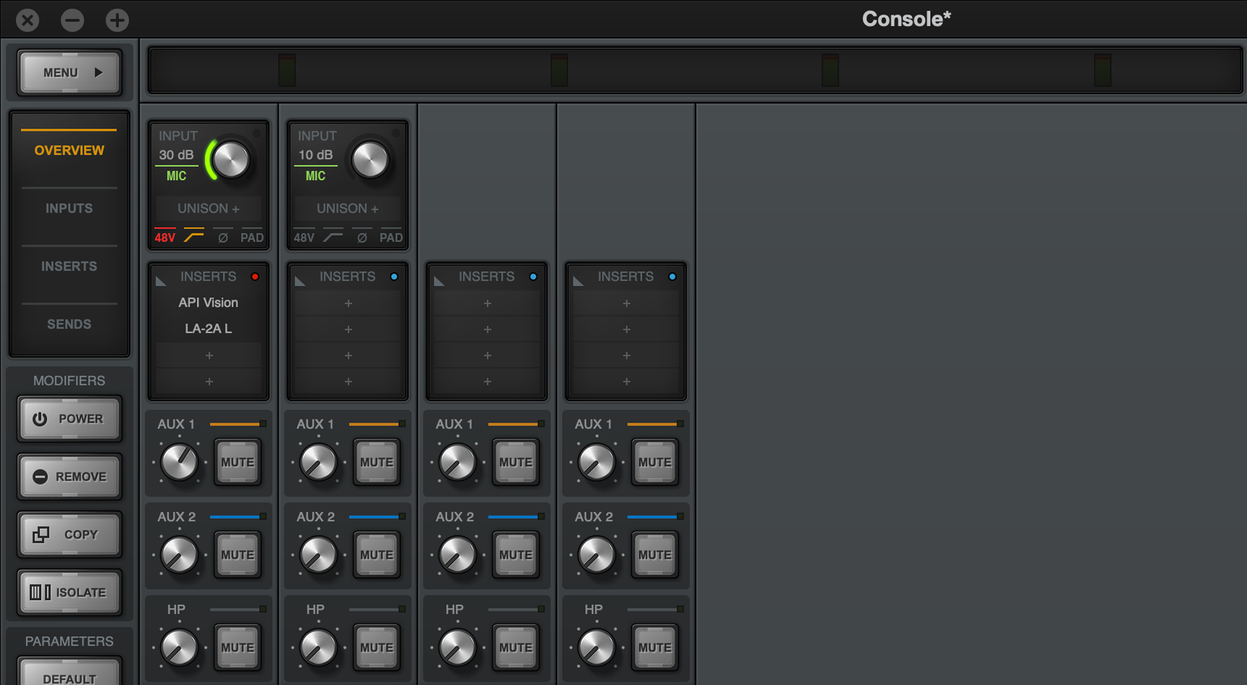1247x685 pixels.
Task: Toggle polarity invert on channel 1
Action: [x=223, y=236]
